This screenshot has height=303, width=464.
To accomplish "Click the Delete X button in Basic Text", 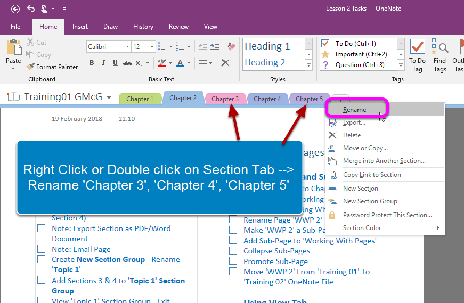I will tap(225, 63).
